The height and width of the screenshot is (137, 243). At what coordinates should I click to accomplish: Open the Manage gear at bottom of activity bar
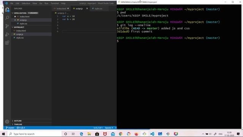7,121
